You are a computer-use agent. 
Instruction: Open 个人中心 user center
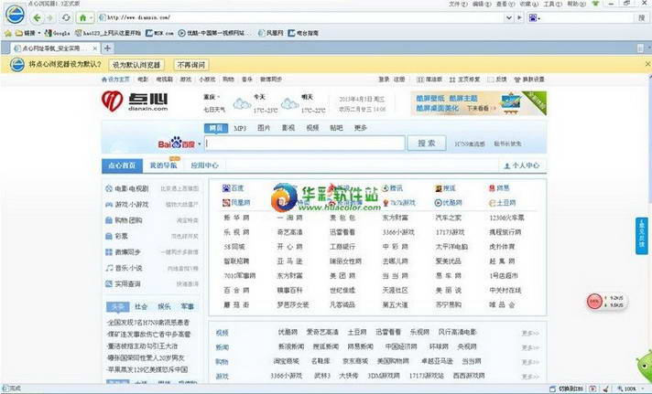click(x=521, y=165)
